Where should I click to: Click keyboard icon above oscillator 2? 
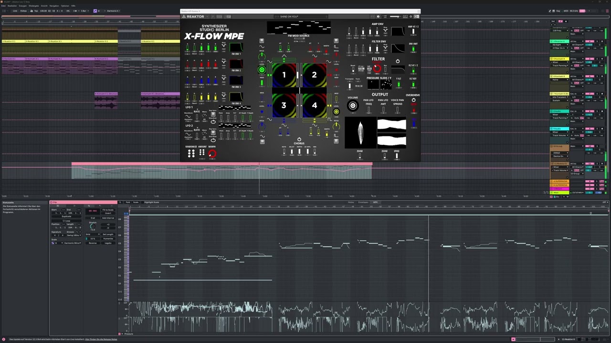point(336,40)
